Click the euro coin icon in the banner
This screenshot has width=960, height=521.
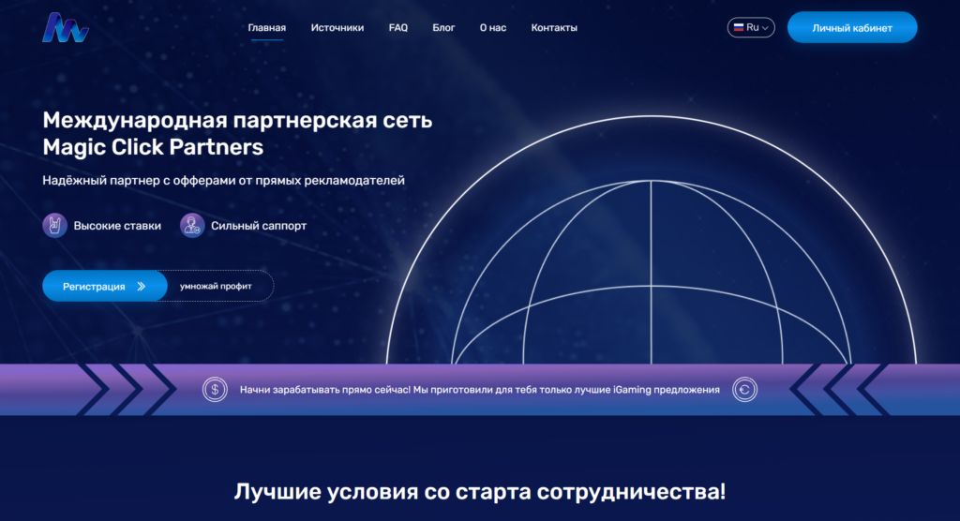pyautogui.click(x=744, y=390)
